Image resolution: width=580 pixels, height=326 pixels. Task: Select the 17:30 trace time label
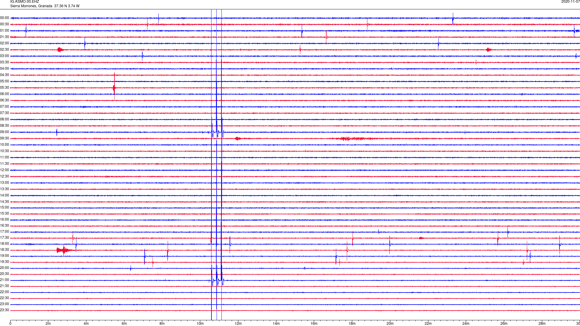coord(5,238)
